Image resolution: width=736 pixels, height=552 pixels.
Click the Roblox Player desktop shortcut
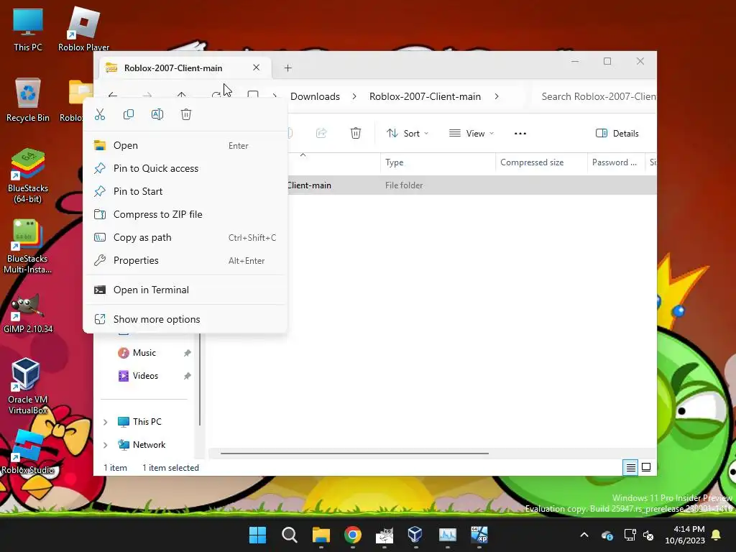[83, 29]
